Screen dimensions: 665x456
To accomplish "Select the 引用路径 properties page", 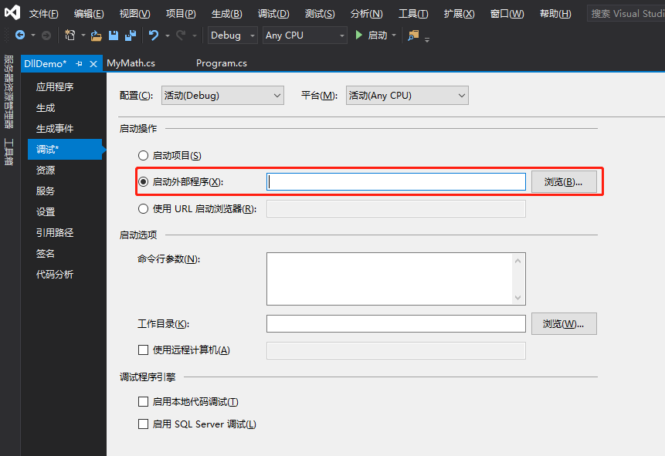I will point(55,232).
